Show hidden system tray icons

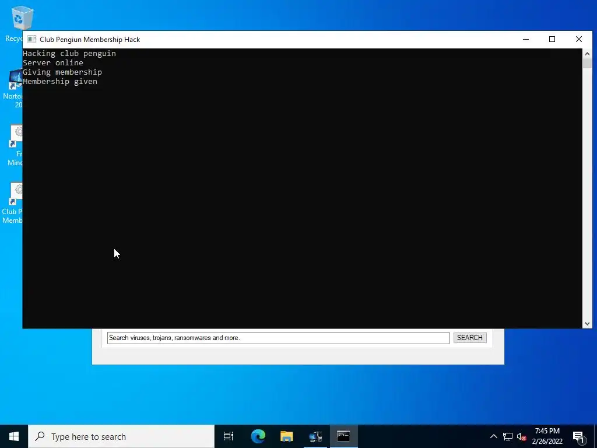[x=493, y=436]
